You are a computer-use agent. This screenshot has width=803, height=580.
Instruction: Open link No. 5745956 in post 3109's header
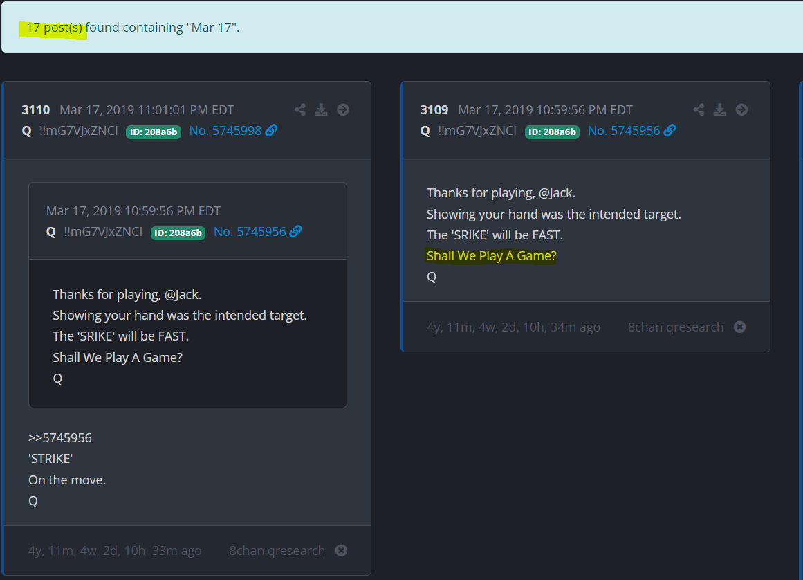(x=624, y=131)
